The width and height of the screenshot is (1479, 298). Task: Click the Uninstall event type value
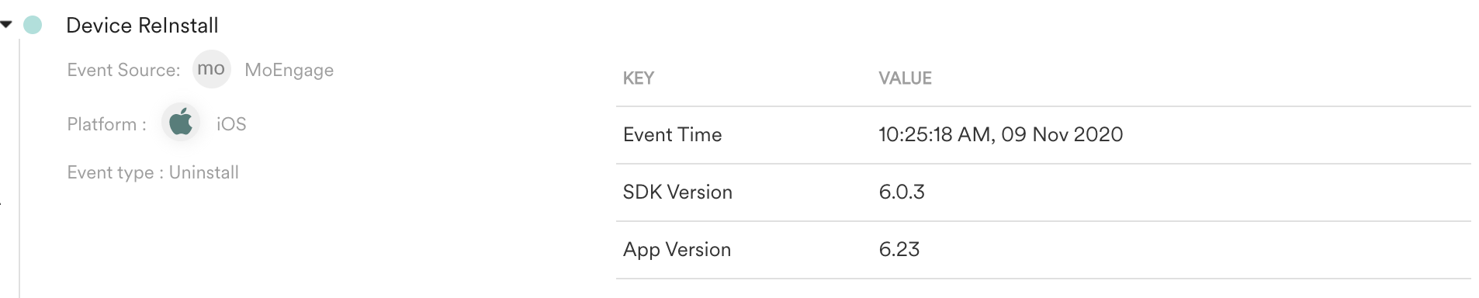204,172
